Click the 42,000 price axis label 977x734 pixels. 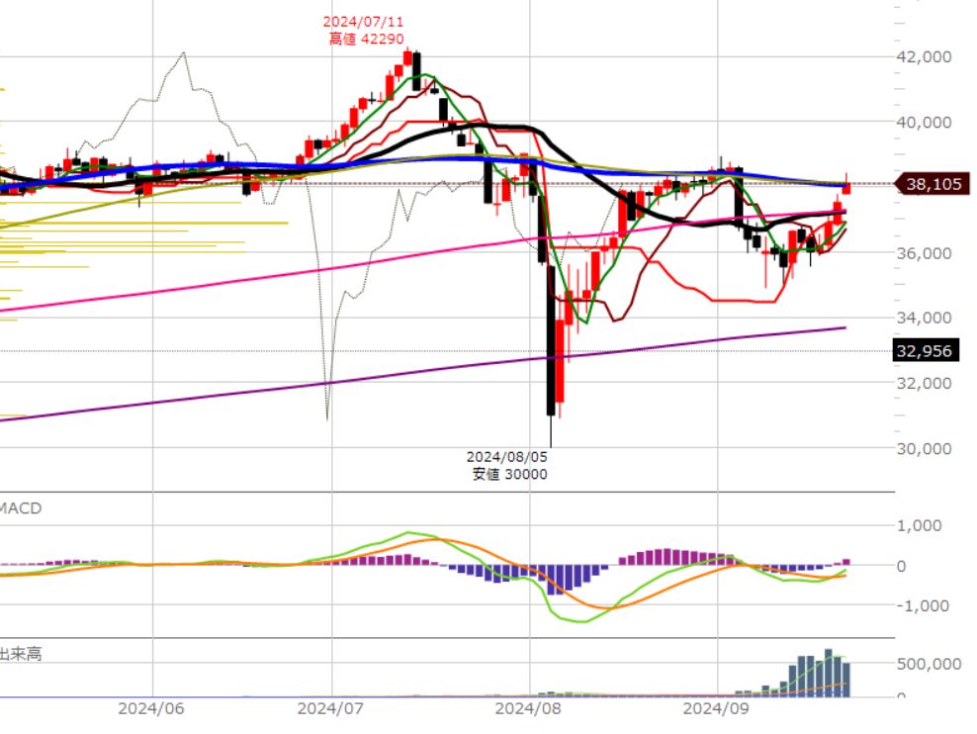tap(924, 56)
